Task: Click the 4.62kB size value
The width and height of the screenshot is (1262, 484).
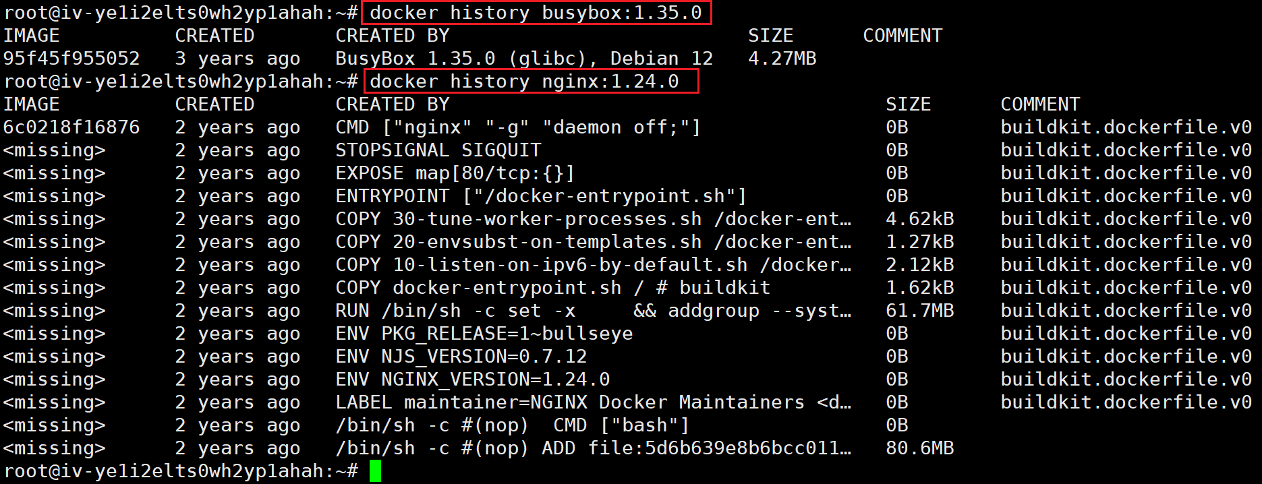Action: pos(920,219)
